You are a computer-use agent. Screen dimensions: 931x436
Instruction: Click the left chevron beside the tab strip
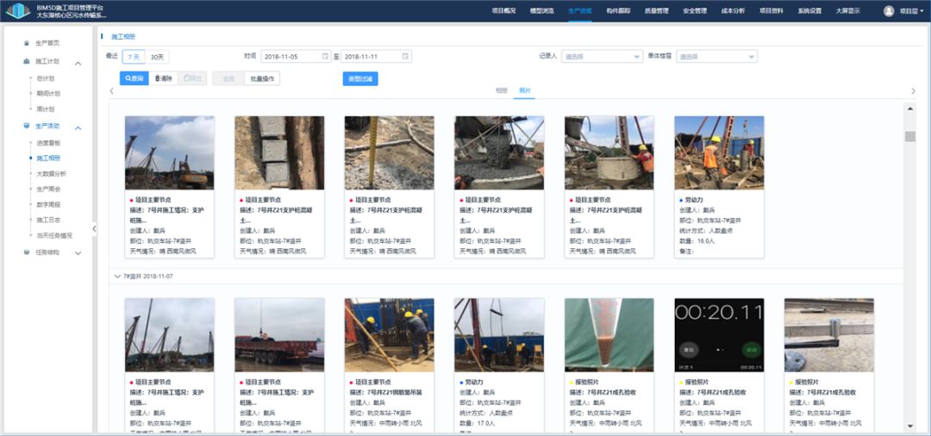pyautogui.click(x=111, y=90)
